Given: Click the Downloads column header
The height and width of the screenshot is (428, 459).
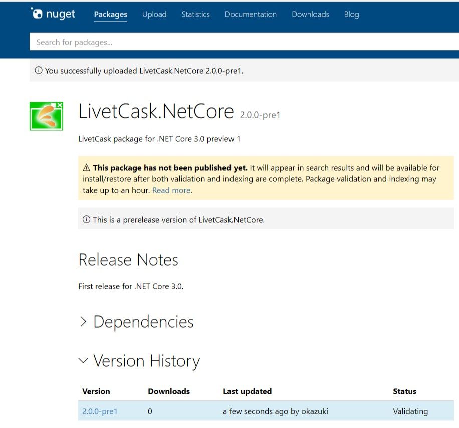Looking at the screenshot, I should tap(169, 391).
